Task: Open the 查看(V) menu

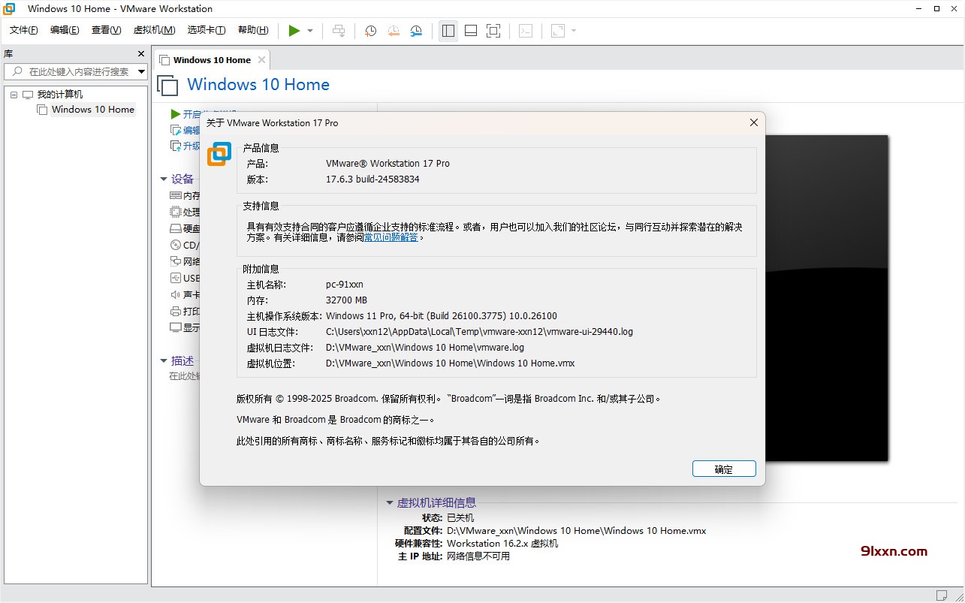Action: pyautogui.click(x=106, y=30)
